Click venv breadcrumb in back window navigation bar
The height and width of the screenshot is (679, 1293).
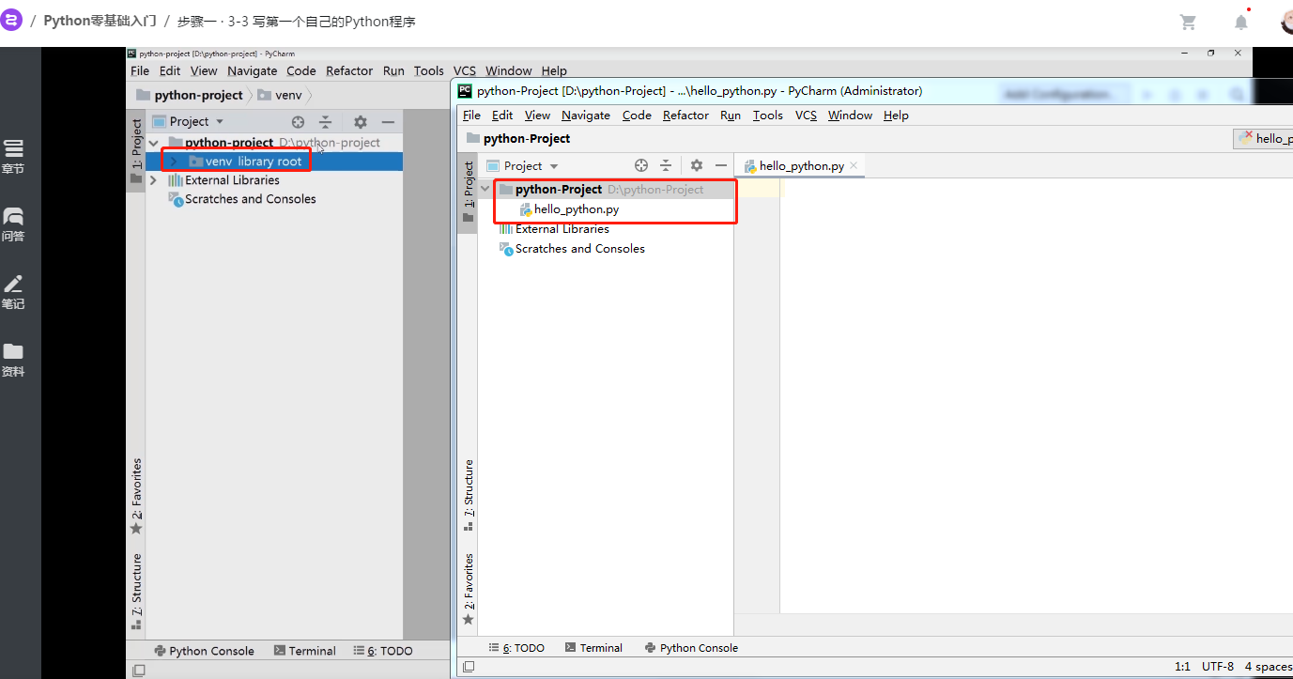(x=279, y=95)
